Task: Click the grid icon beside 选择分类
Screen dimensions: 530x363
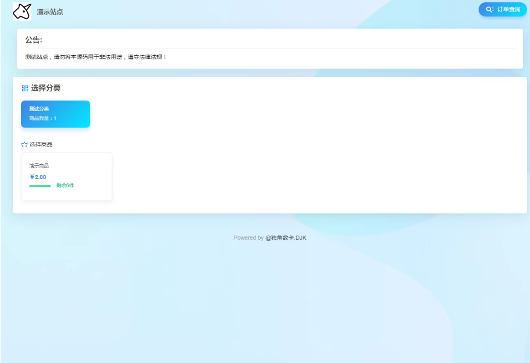Action: point(25,88)
